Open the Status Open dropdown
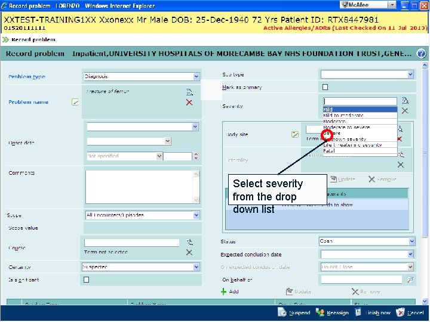Screen dimensions: 430x322 pos(412,241)
